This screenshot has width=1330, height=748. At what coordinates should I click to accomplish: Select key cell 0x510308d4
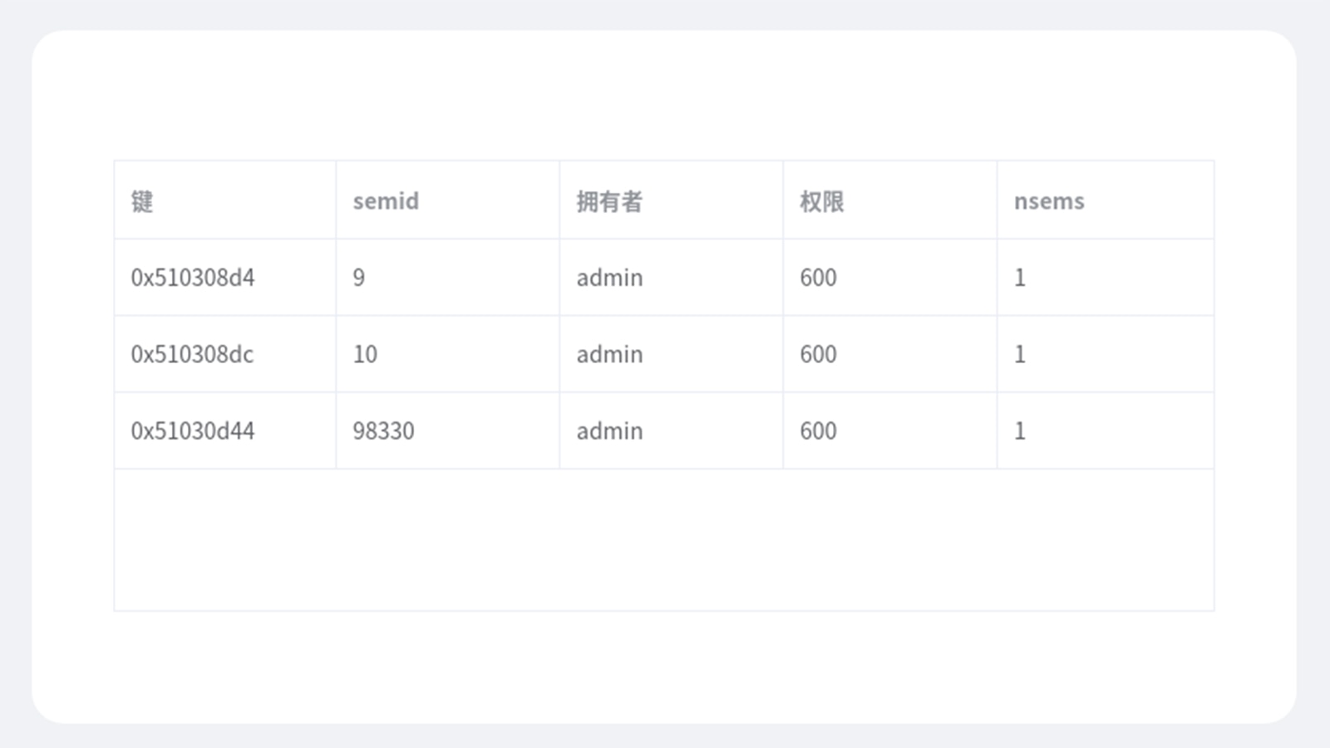tap(193, 278)
